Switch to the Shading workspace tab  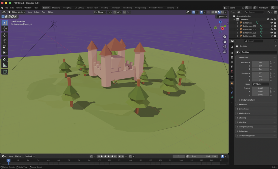(x=105, y=8)
